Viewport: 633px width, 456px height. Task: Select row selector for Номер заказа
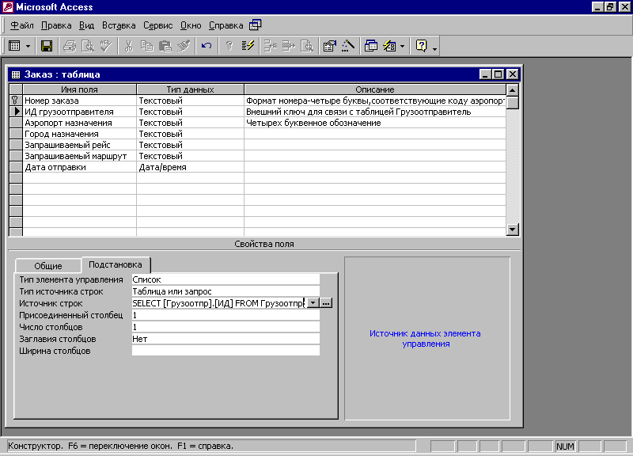(x=16, y=101)
